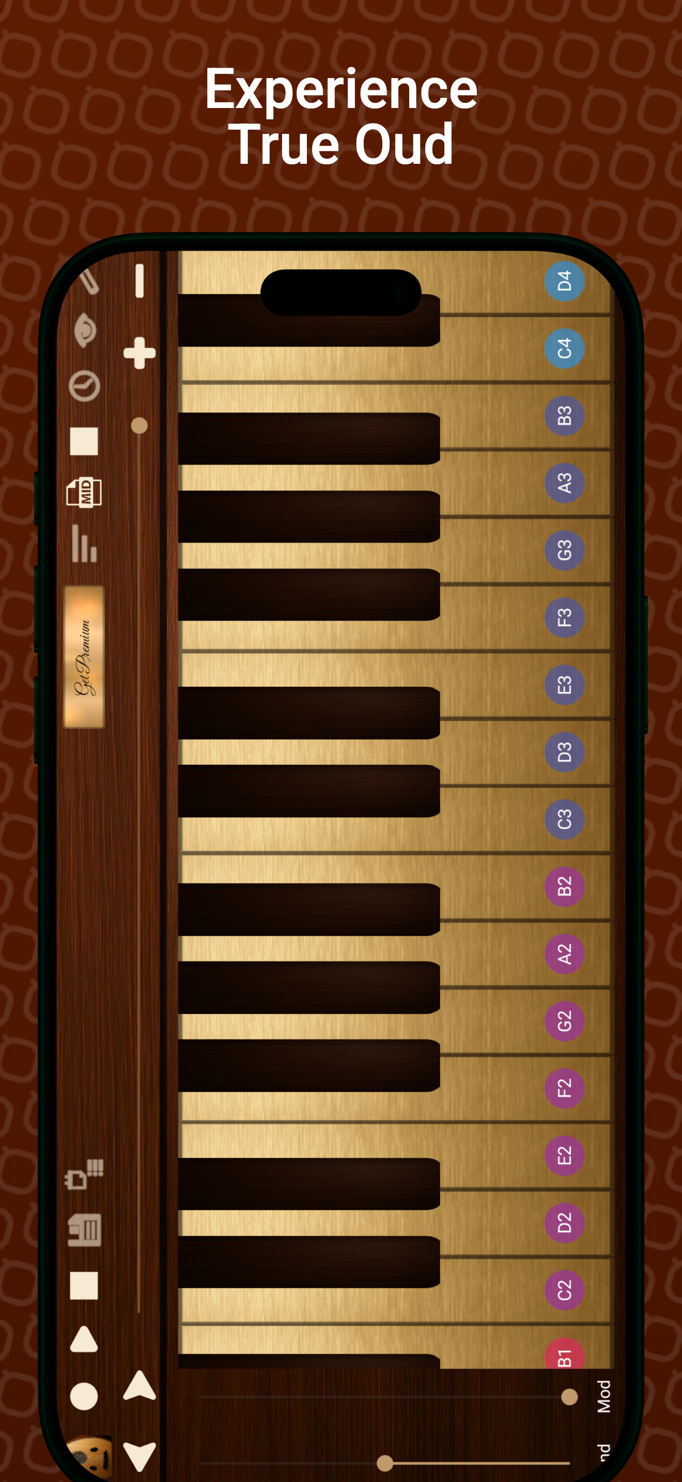The height and width of the screenshot is (1482, 682).
Task: Shift the keyboard with the arrow beside the oud picture
Action: point(139,1457)
